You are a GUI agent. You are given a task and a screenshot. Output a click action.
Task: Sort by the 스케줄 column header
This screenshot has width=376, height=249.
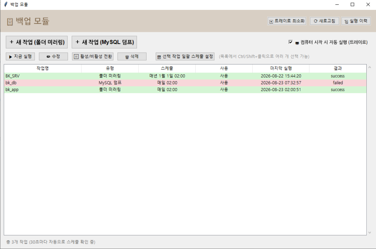[167, 69]
